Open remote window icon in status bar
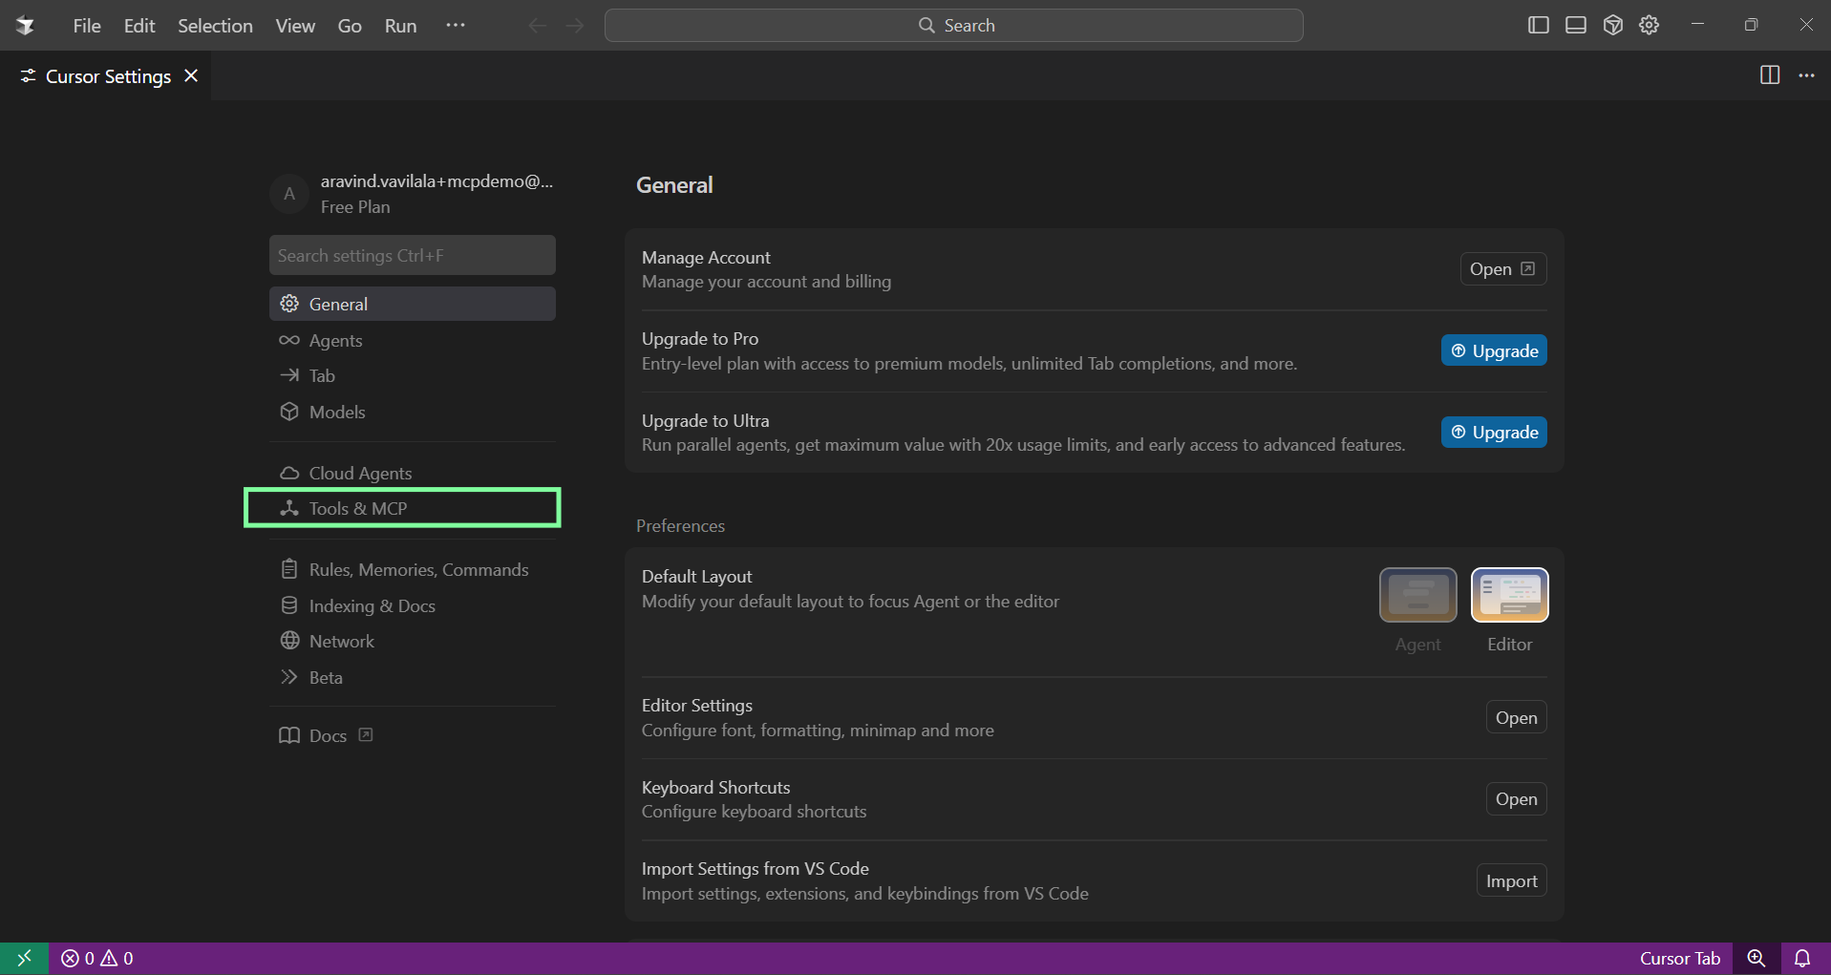 click(x=24, y=958)
